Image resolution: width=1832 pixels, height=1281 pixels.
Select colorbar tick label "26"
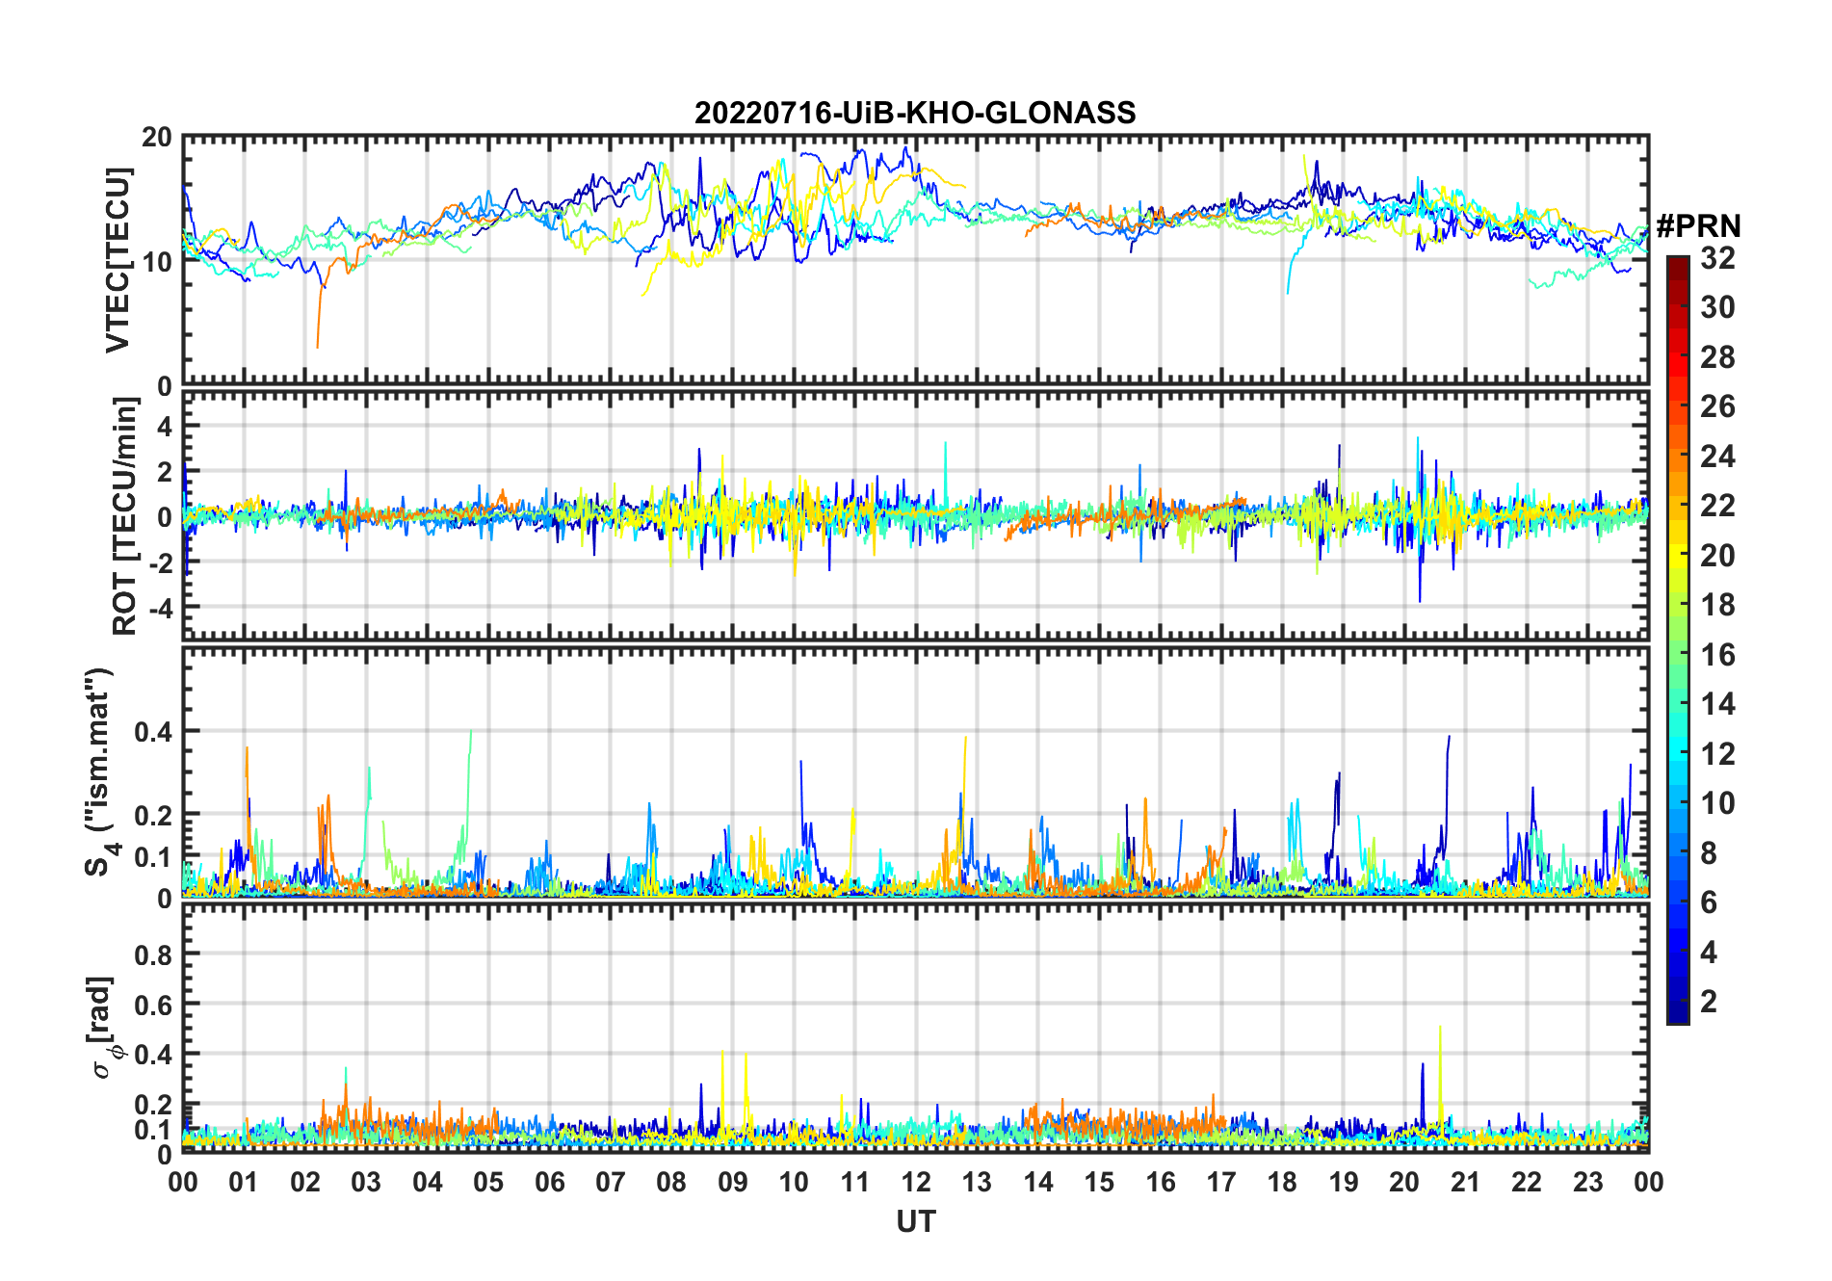pyautogui.click(x=1717, y=406)
